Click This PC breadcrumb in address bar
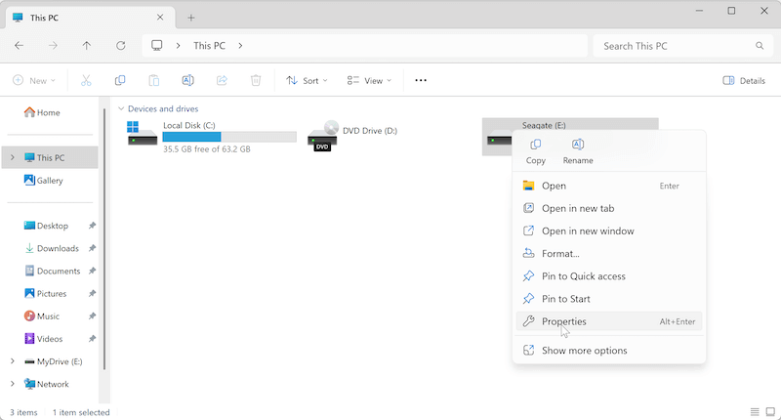This screenshot has height=420, width=781. point(209,45)
